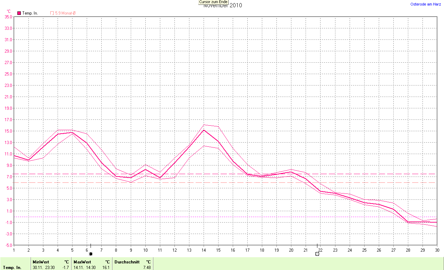Image resolution: width=444 pixels, height=270 pixels.
Task: Click the 5.9 Monat-Ø legend text
Action: pyautogui.click(x=66, y=13)
